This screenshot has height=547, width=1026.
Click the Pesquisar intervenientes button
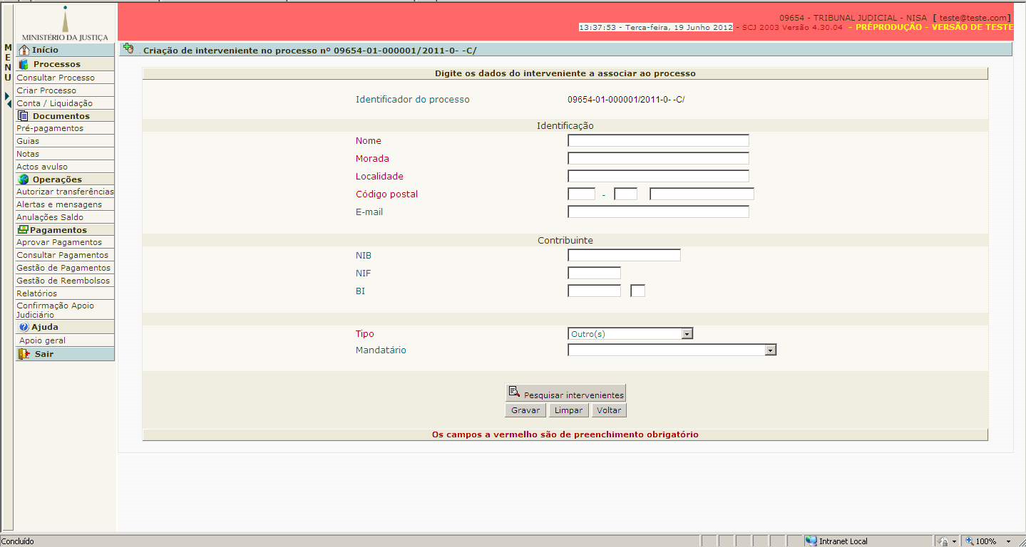point(565,393)
